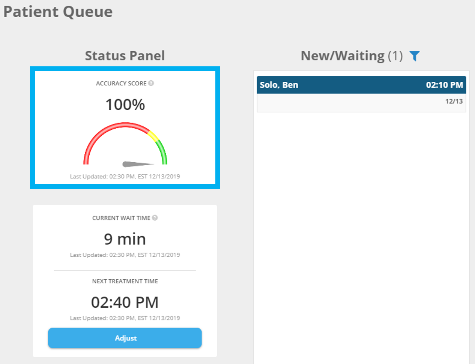This screenshot has height=364, width=475.
Task: Click the Status Panel heading
Action: pos(125,56)
